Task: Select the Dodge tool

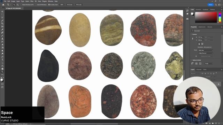Action: (x=2, y=54)
